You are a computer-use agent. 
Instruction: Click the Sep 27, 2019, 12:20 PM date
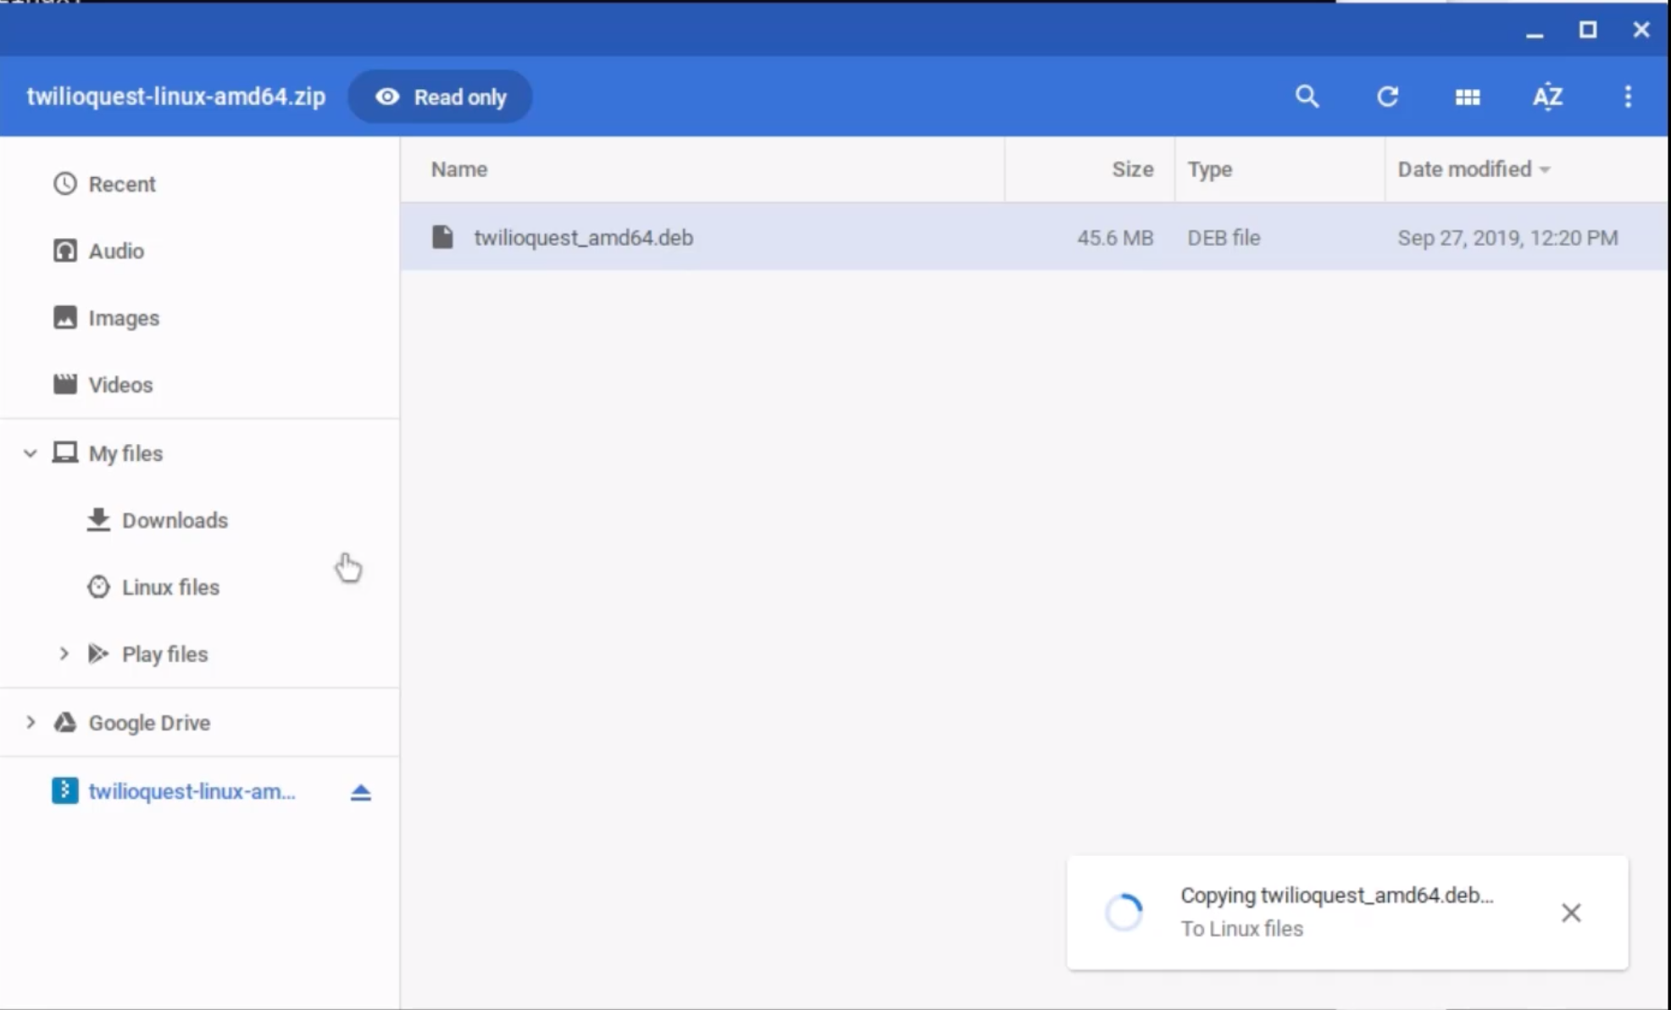click(x=1507, y=237)
